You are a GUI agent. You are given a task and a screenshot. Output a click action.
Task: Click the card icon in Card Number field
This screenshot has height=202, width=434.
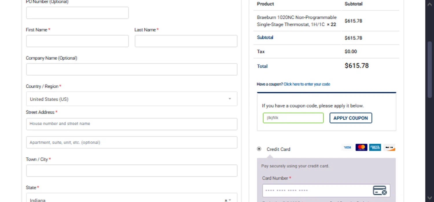tap(380, 190)
